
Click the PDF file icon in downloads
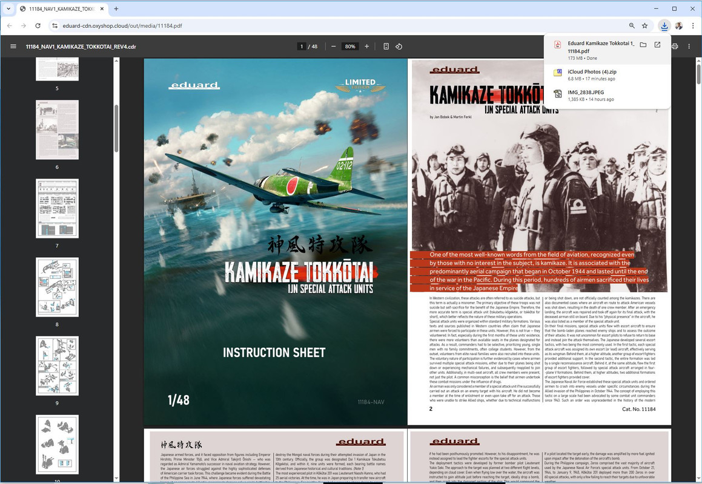click(x=557, y=44)
